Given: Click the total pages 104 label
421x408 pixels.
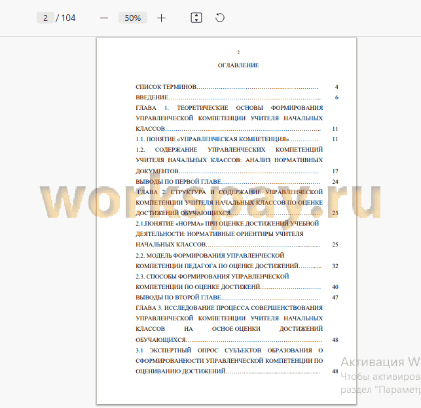Looking at the screenshot, I should point(68,18).
